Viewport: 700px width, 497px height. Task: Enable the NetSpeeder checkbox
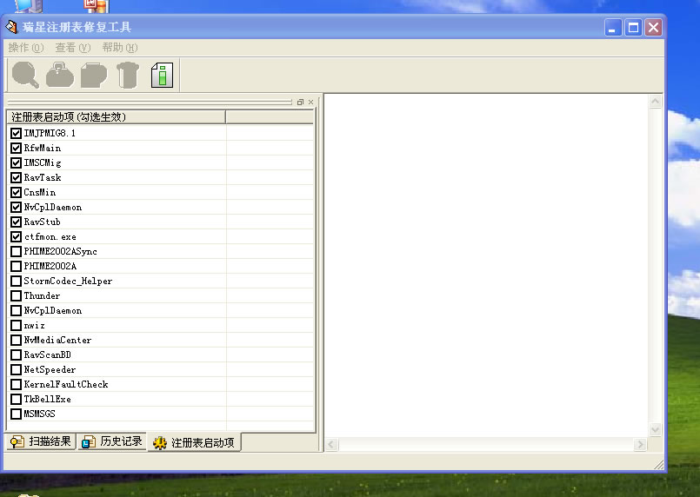point(16,369)
